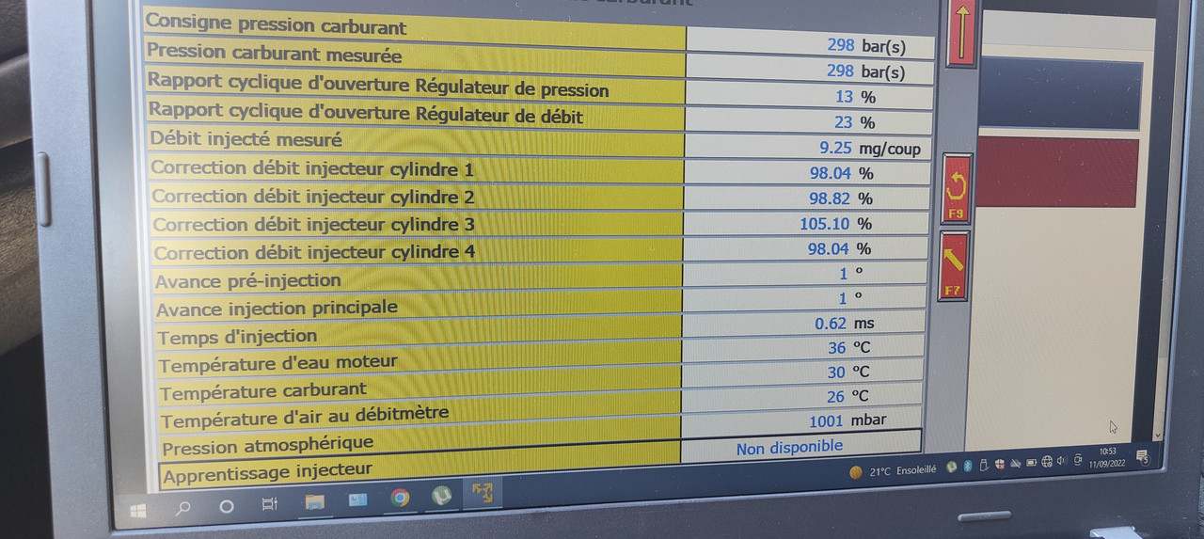Click the OneDrive cloud tray icon
This screenshot has height=539, width=1204.
[x=1016, y=464]
